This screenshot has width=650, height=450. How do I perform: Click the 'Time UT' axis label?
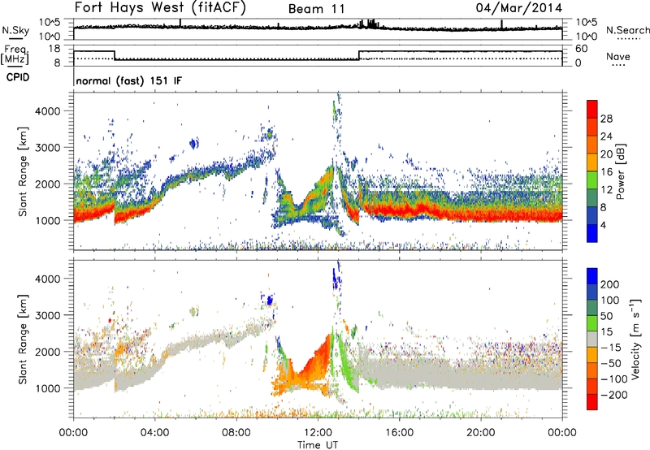pyautogui.click(x=318, y=445)
